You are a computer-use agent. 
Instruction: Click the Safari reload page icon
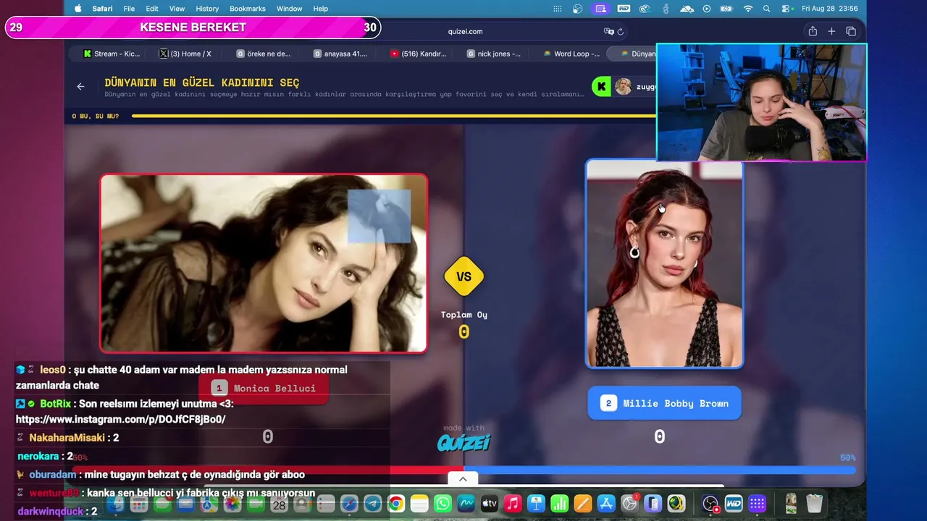[x=621, y=32]
